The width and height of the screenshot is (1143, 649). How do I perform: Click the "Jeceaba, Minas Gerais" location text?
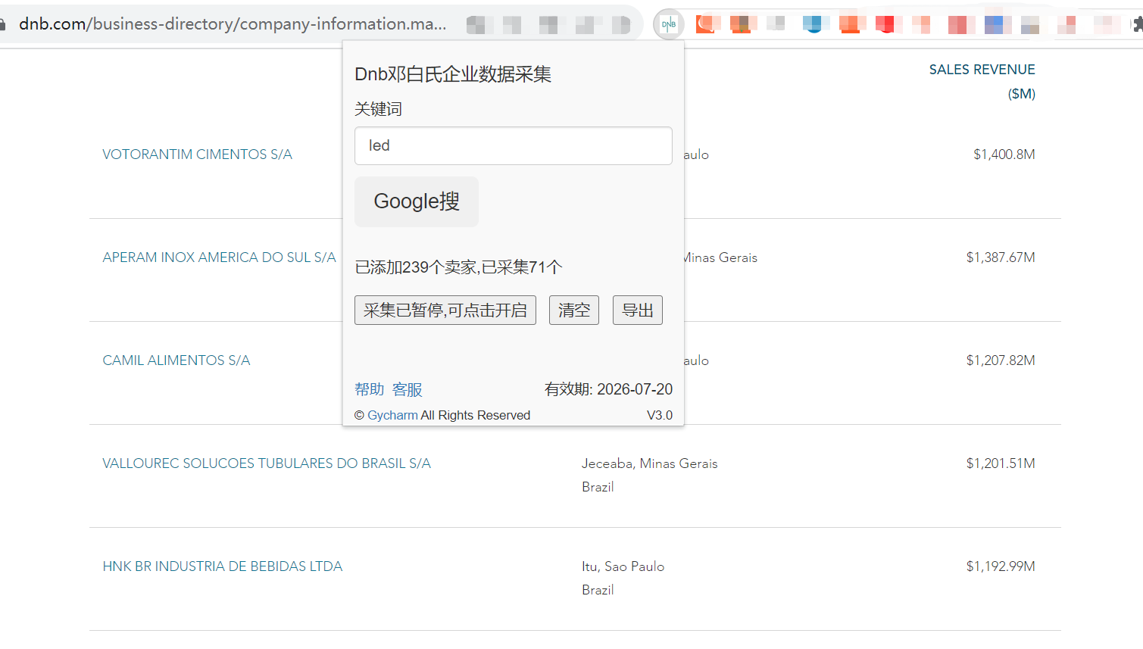(x=650, y=463)
